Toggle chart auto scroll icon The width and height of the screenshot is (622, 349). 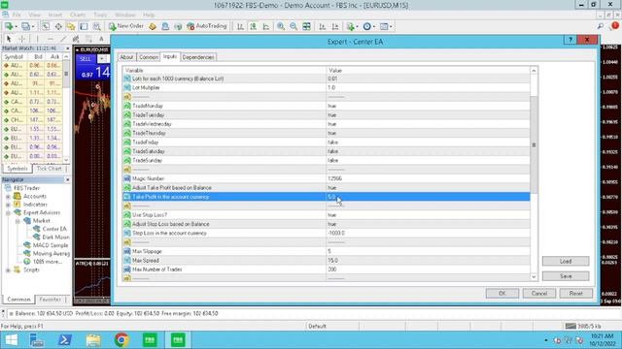pyautogui.click(x=322, y=26)
